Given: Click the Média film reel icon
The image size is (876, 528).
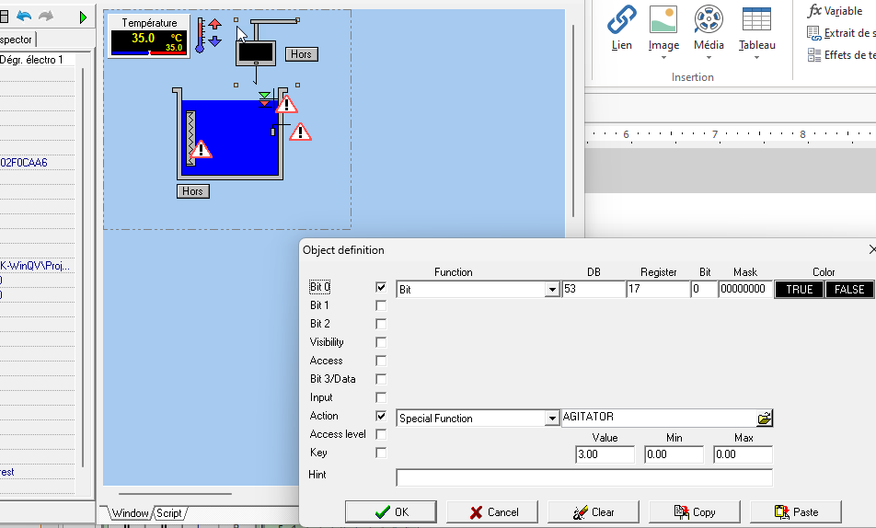Looking at the screenshot, I should coord(708,19).
